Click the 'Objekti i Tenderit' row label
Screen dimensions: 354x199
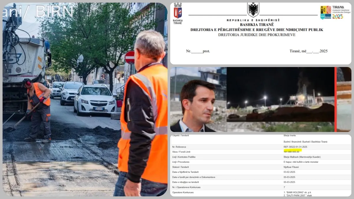180,136
